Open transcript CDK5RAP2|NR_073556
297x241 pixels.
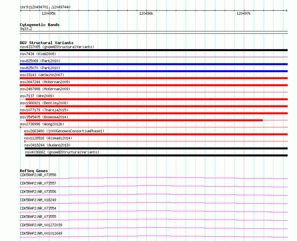(38, 192)
